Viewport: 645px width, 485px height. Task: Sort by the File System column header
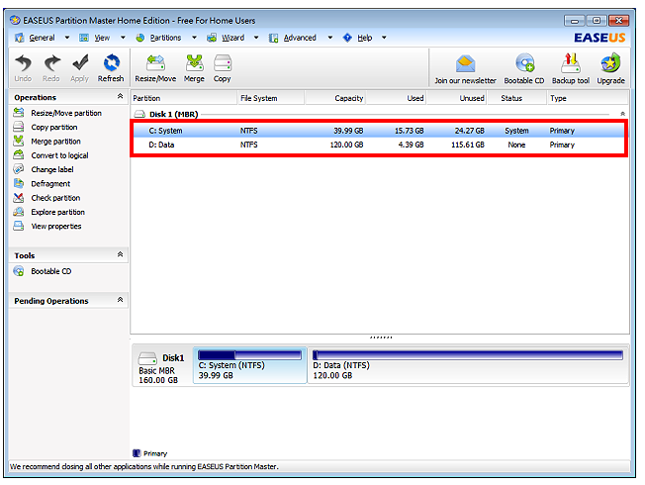(x=271, y=98)
